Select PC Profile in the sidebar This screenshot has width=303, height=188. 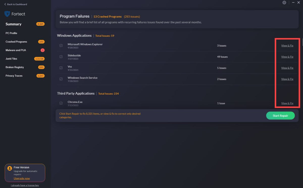click(11, 33)
